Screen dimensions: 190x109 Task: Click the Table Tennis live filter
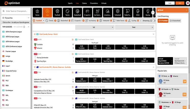click(120, 21)
